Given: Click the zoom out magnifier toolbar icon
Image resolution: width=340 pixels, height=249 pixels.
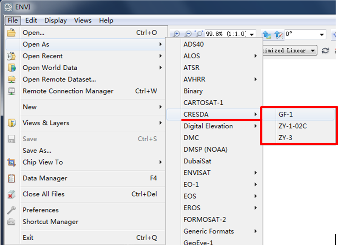Looking at the screenshot, I should tap(188, 34).
